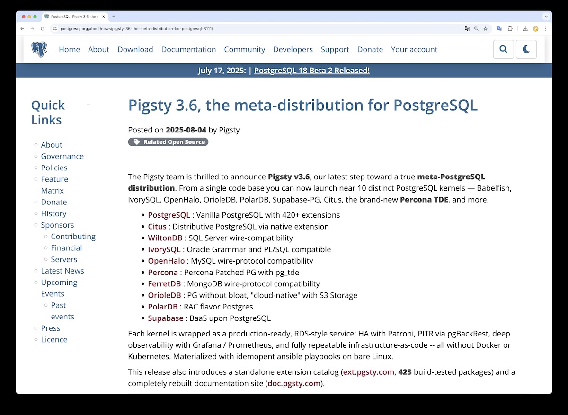
Task: Expand the tab search dropdown arrow
Action: pos(546,17)
